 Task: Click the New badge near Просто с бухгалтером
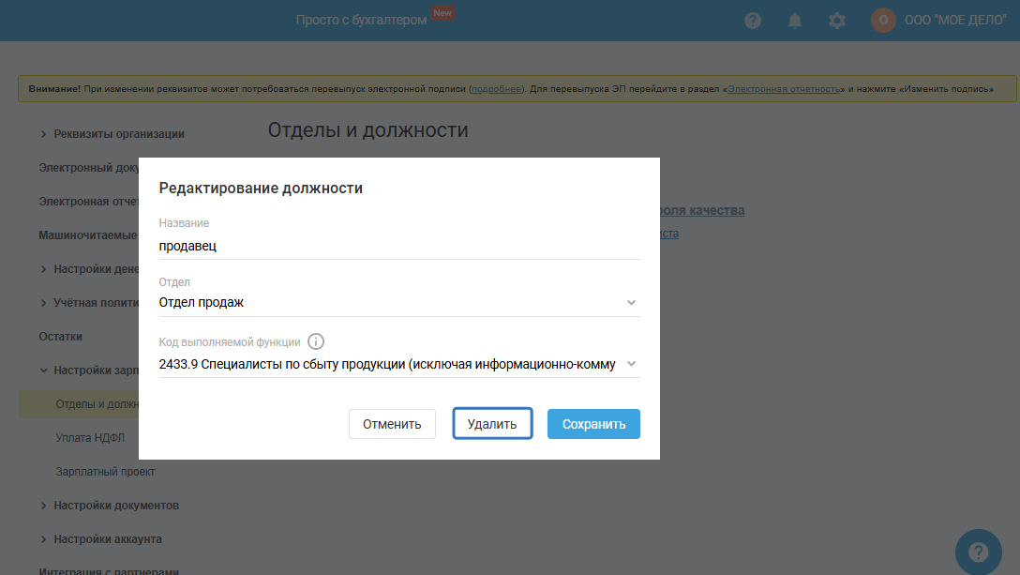[442, 13]
